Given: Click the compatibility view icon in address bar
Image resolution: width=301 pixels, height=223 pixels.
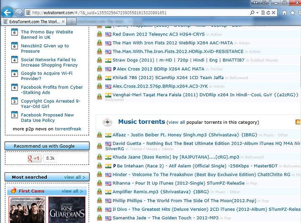Looking at the screenshot, I should [x=263, y=13].
